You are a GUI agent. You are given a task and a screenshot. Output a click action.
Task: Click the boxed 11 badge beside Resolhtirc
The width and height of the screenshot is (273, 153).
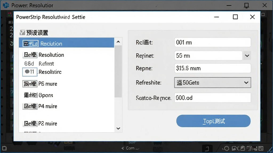(x=30, y=72)
